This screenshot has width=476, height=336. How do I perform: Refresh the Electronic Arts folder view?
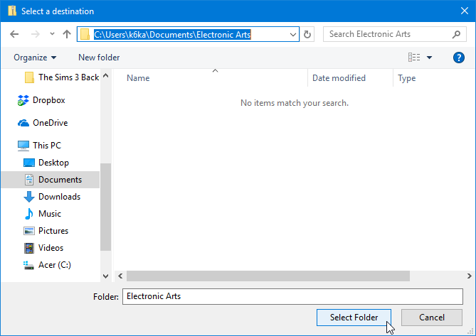[x=307, y=34]
